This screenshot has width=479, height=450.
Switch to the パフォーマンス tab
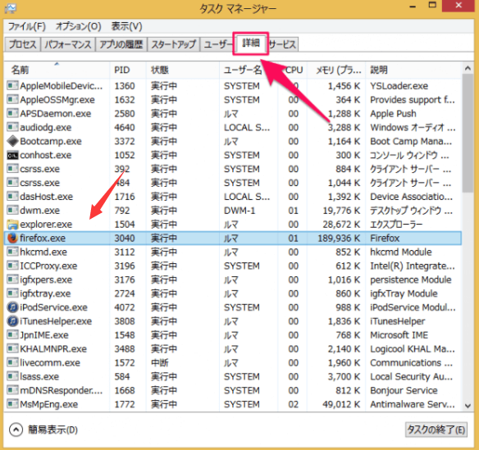68,44
